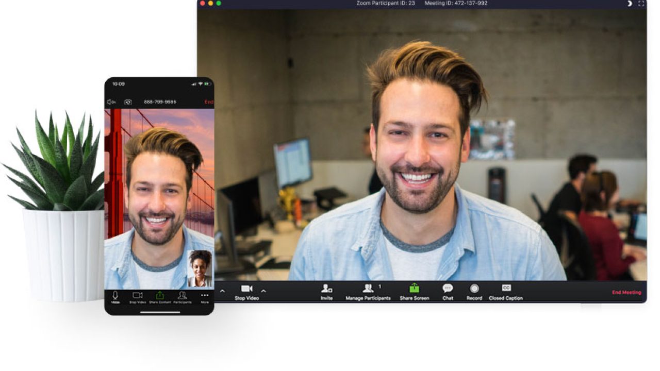Image resolution: width=660 pixels, height=371 pixels.
Task: Click the crescent moon icon in title bar
Action: [x=630, y=3]
